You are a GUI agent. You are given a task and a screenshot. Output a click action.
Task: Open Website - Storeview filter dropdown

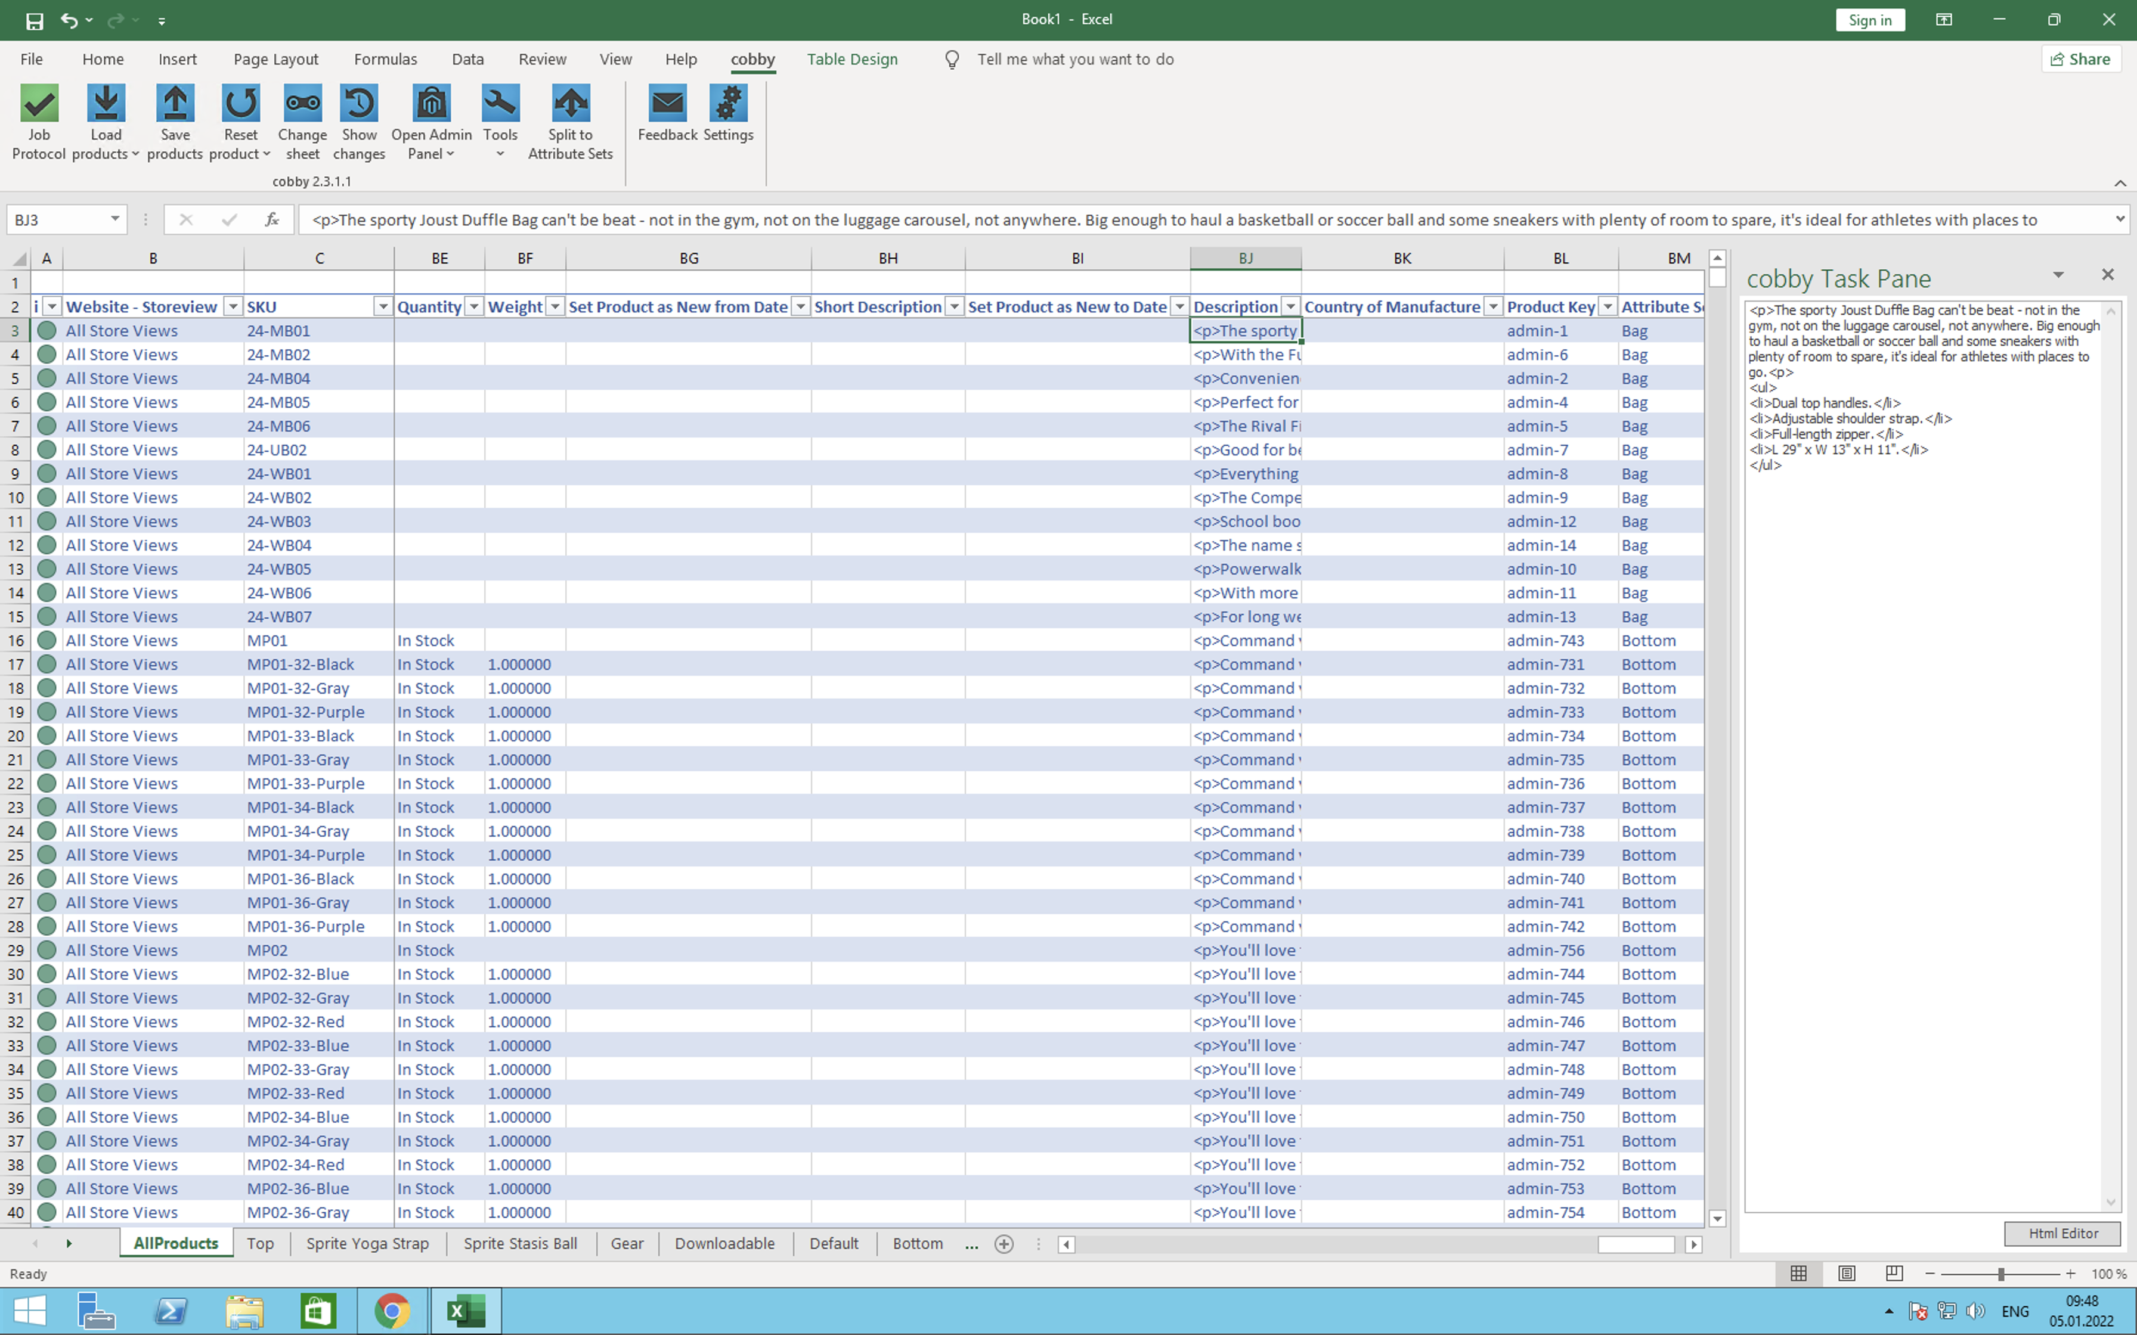pos(233,306)
